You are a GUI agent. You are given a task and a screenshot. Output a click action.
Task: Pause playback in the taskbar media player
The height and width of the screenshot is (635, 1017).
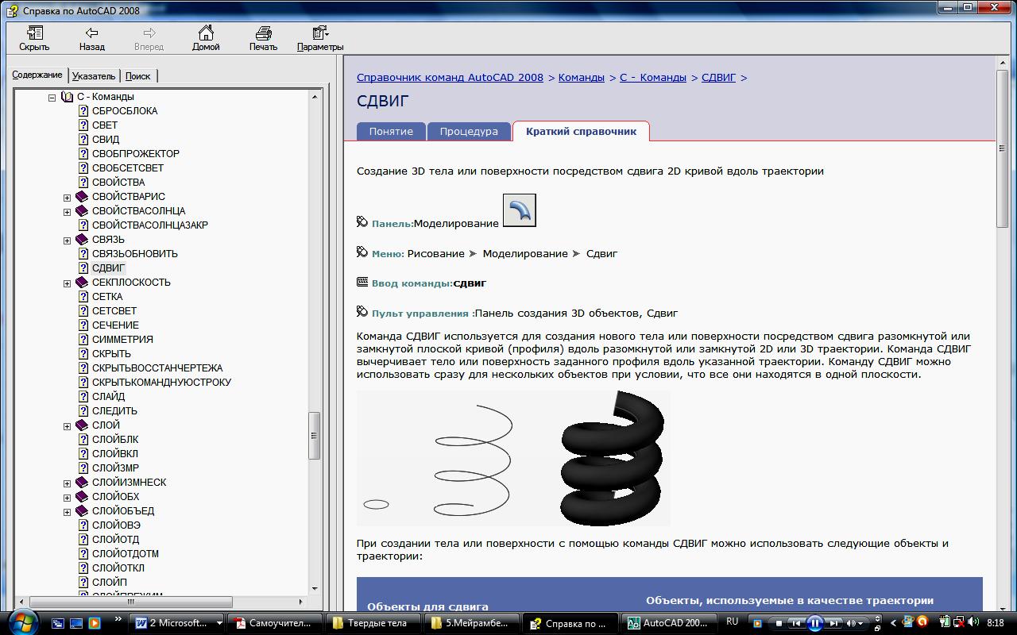coord(814,623)
